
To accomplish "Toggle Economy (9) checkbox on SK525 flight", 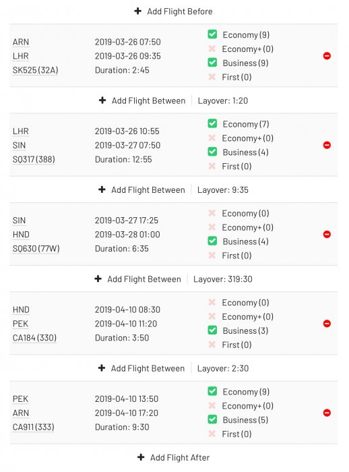I will tap(212, 34).
